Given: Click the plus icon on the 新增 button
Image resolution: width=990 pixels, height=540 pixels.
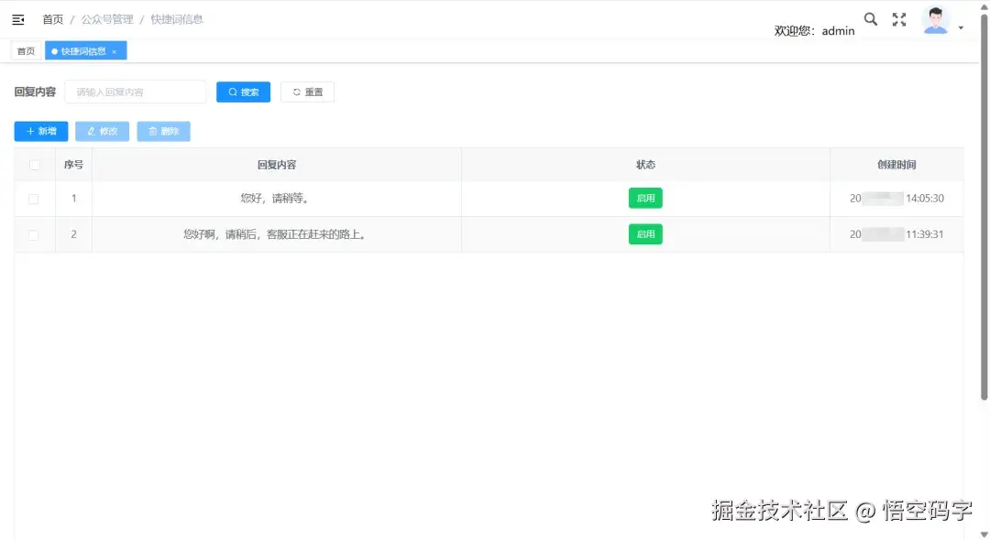Looking at the screenshot, I should pos(28,131).
